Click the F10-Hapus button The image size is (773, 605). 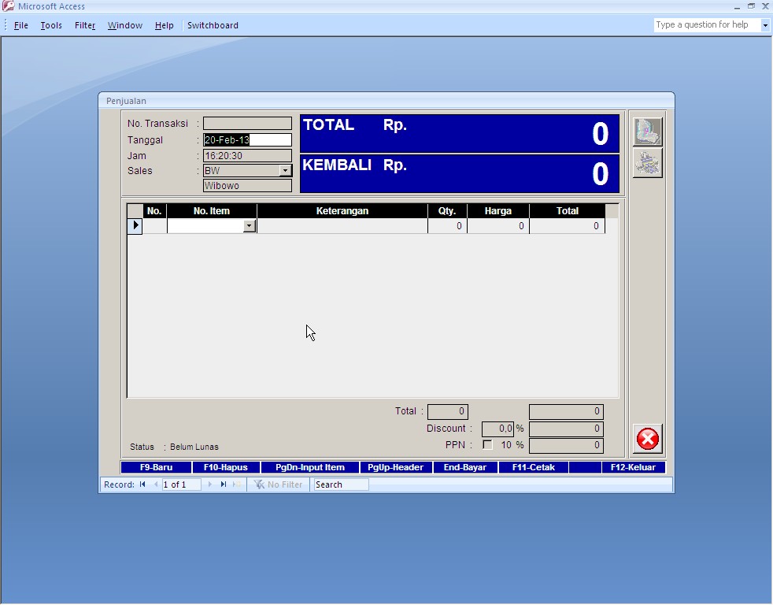pyautogui.click(x=226, y=467)
